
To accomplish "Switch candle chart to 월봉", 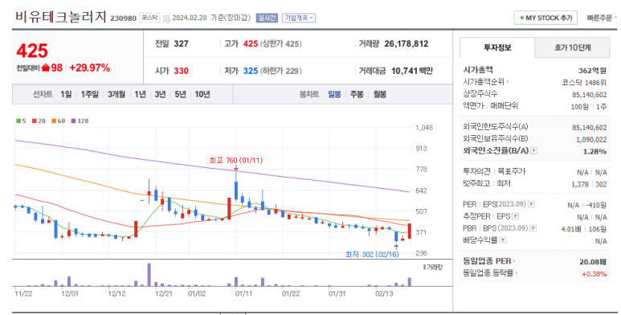I will (x=379, y=94).
